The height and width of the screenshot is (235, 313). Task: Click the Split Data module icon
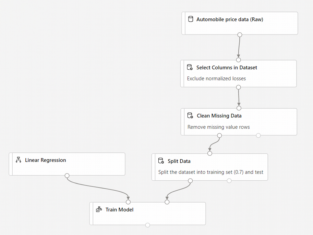(x=161, y=161)
